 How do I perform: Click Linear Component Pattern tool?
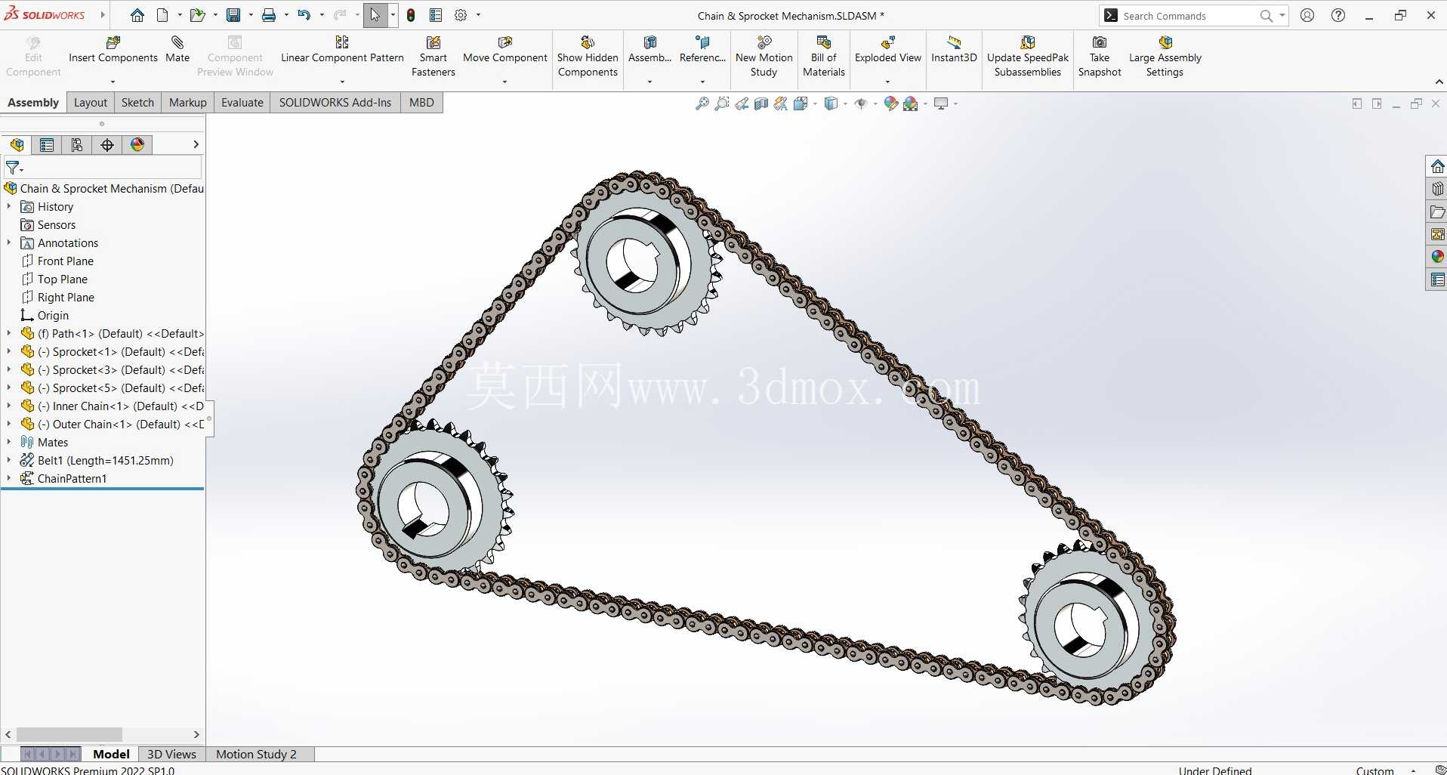pos(342,50)
